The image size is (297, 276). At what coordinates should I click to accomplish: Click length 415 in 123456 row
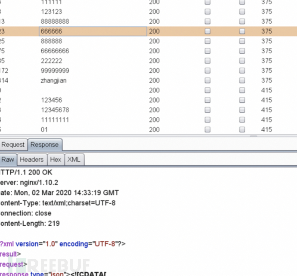[267, 100]
